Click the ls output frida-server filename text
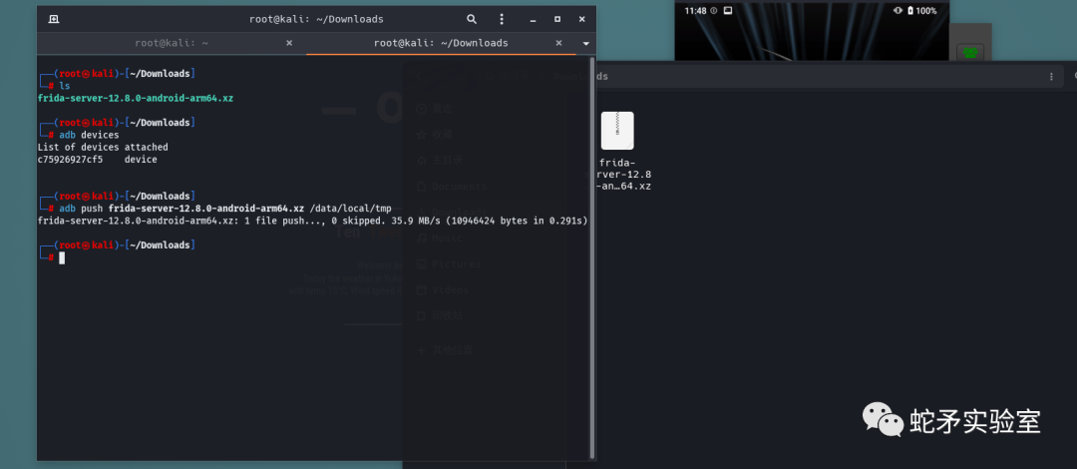Screen dimensions: 1077x469 point(136,99)
